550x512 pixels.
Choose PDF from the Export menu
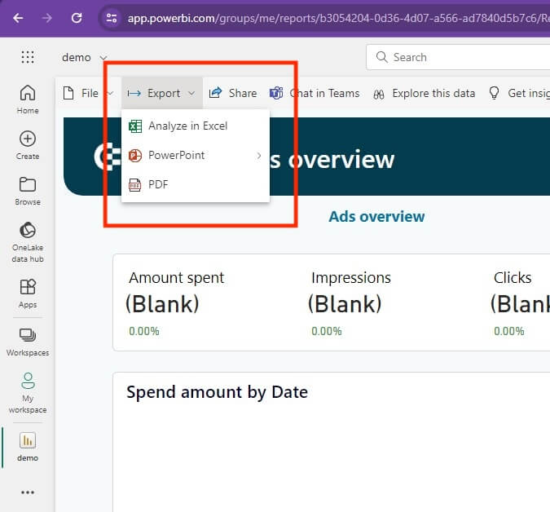pyautogui.click(x=158, y=185)
